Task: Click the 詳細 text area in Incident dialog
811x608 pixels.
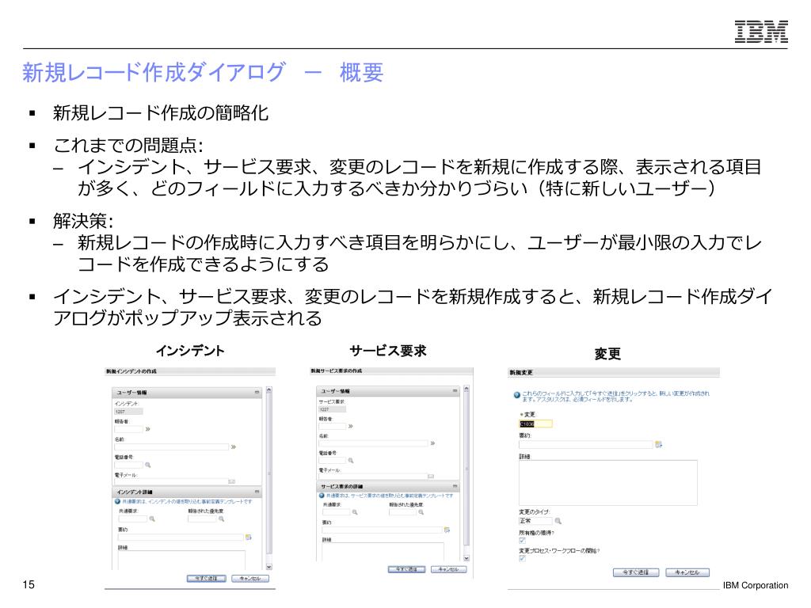Action: [x=181, y=560]
